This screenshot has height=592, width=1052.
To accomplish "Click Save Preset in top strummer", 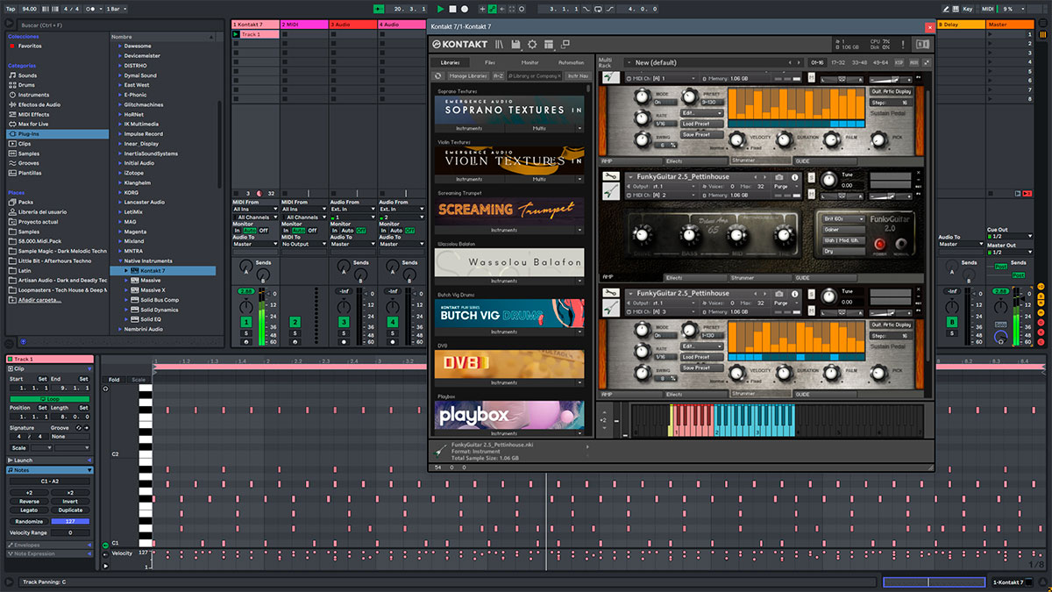I will pos(702,134).
